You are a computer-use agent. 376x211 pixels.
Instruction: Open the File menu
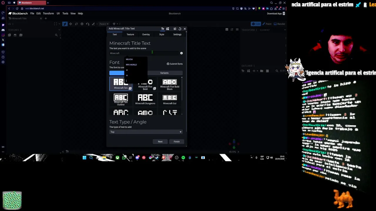32,13
